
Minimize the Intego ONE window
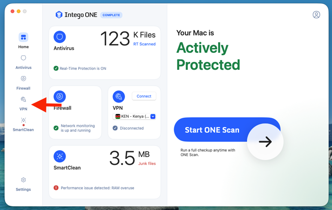pos(19,11)
